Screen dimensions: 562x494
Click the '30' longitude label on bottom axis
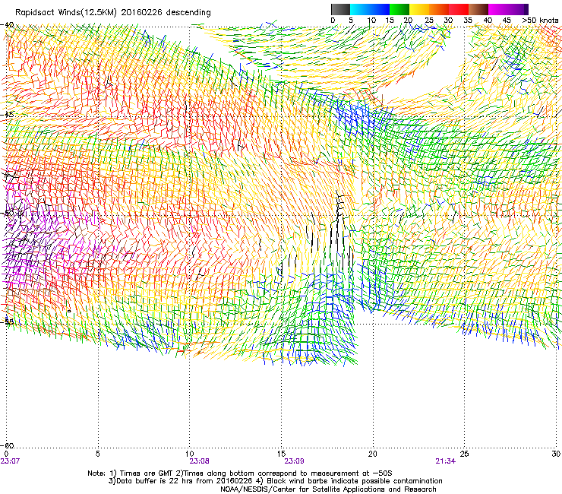tap(556, 454)
